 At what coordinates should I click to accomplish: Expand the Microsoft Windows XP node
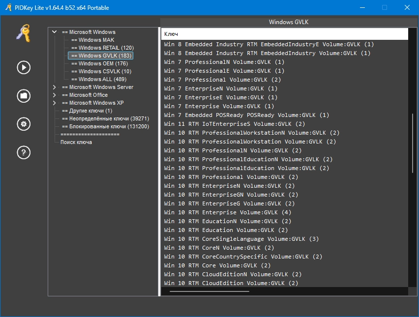point(55,103)
